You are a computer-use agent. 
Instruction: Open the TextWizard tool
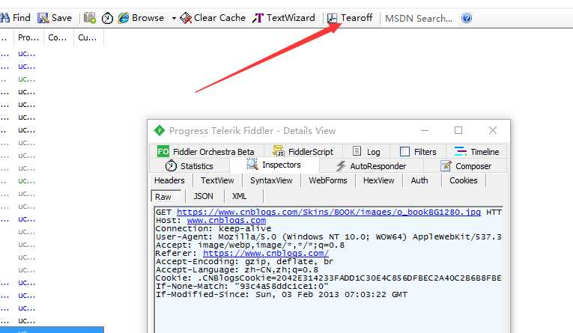[284, 17]
